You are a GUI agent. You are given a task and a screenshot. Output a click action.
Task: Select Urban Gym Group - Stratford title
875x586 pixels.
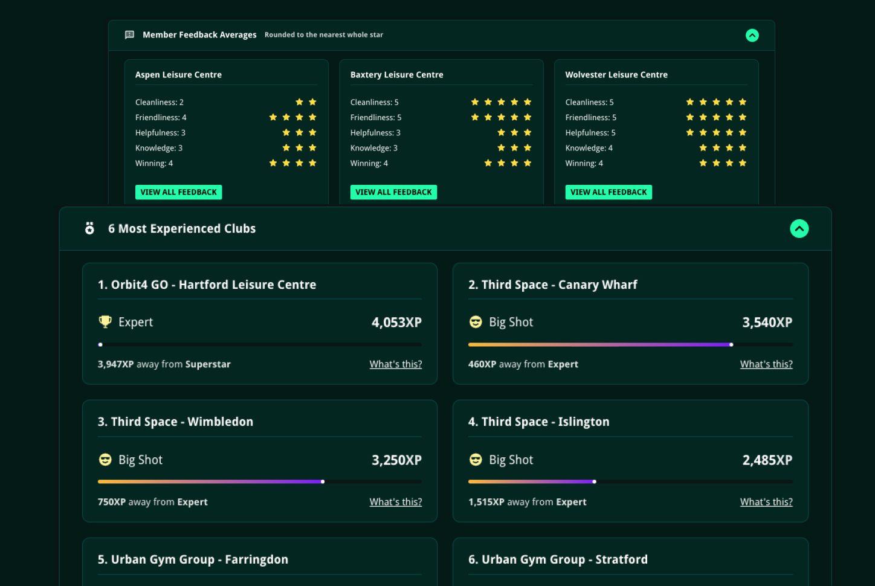coord(558,559)
